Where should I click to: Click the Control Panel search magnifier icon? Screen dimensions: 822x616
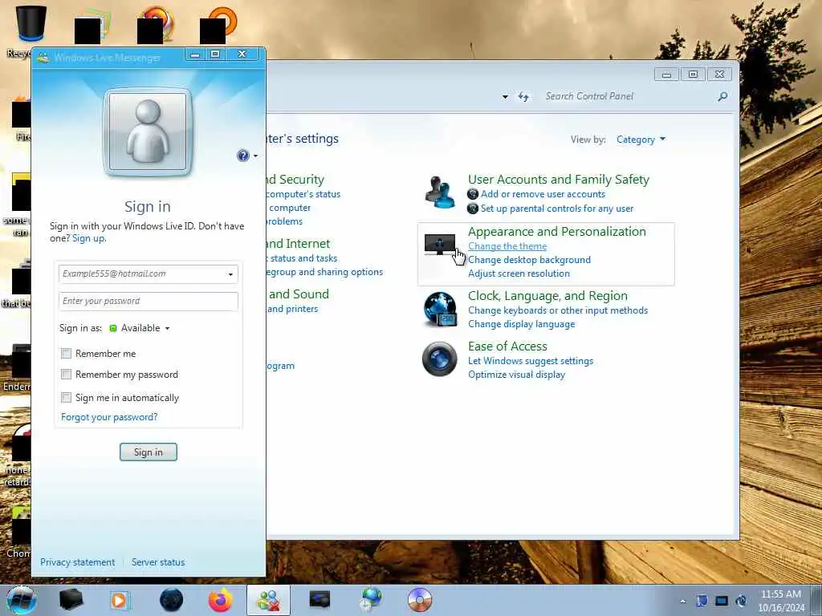(x=722, y=96)
